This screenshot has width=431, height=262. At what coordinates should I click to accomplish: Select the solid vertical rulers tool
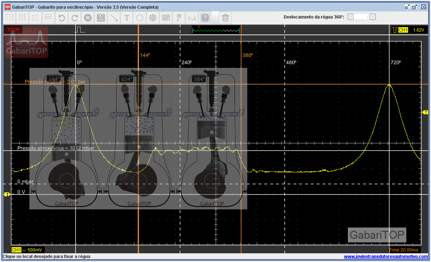point(22,18)
